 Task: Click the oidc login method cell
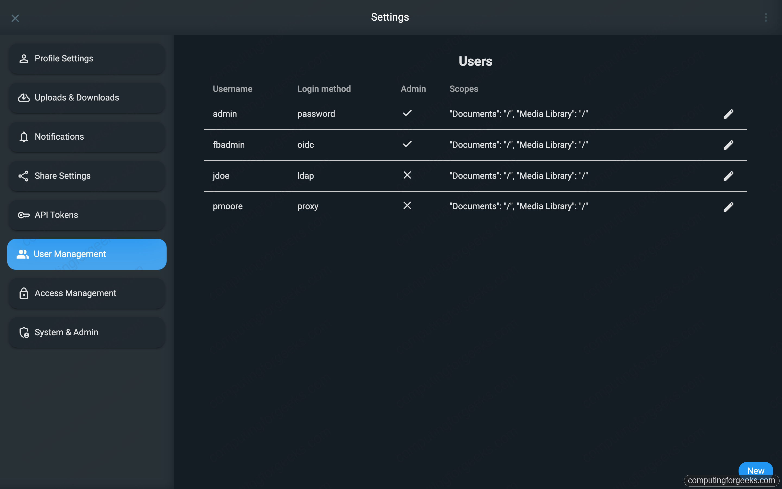[305, 145]
